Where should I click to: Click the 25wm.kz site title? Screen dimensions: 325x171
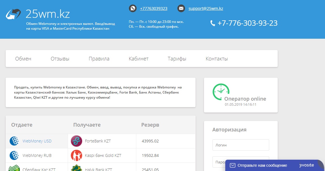[48, 14]
